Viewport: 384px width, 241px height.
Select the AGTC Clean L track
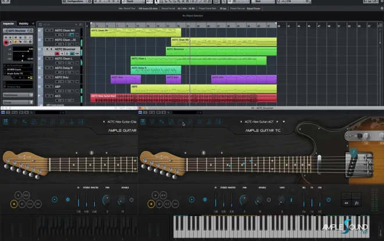tap(63, 59)
